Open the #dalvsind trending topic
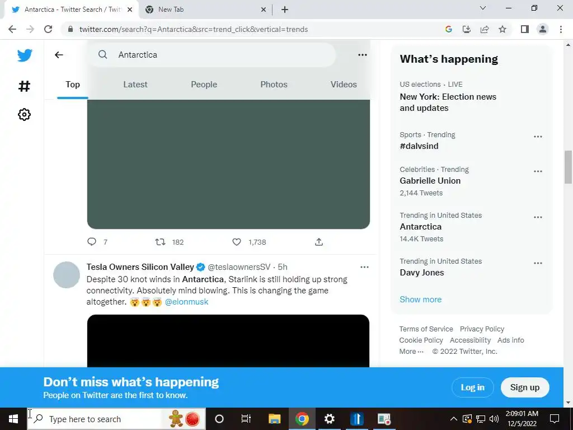Viewport: 573px width, 430px height. 419,146
